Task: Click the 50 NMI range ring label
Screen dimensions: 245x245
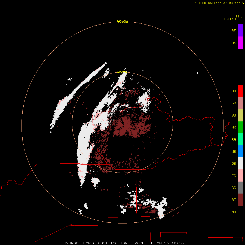Action: click(x=122, y=72)
